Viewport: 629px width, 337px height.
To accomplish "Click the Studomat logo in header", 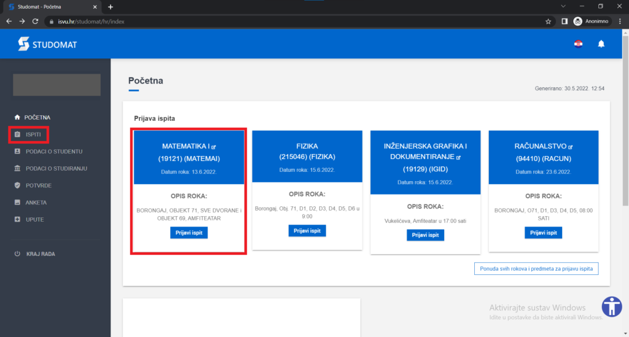I will click(x=47, y=44).
